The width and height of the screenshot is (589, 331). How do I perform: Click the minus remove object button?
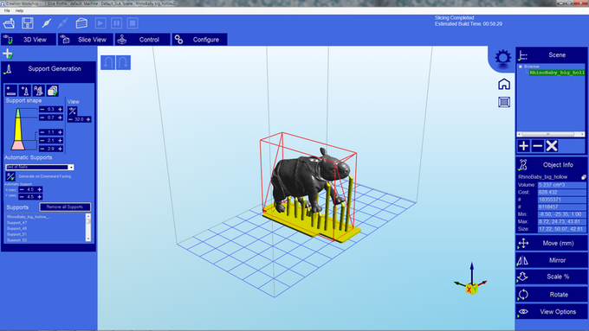[538, 146]
